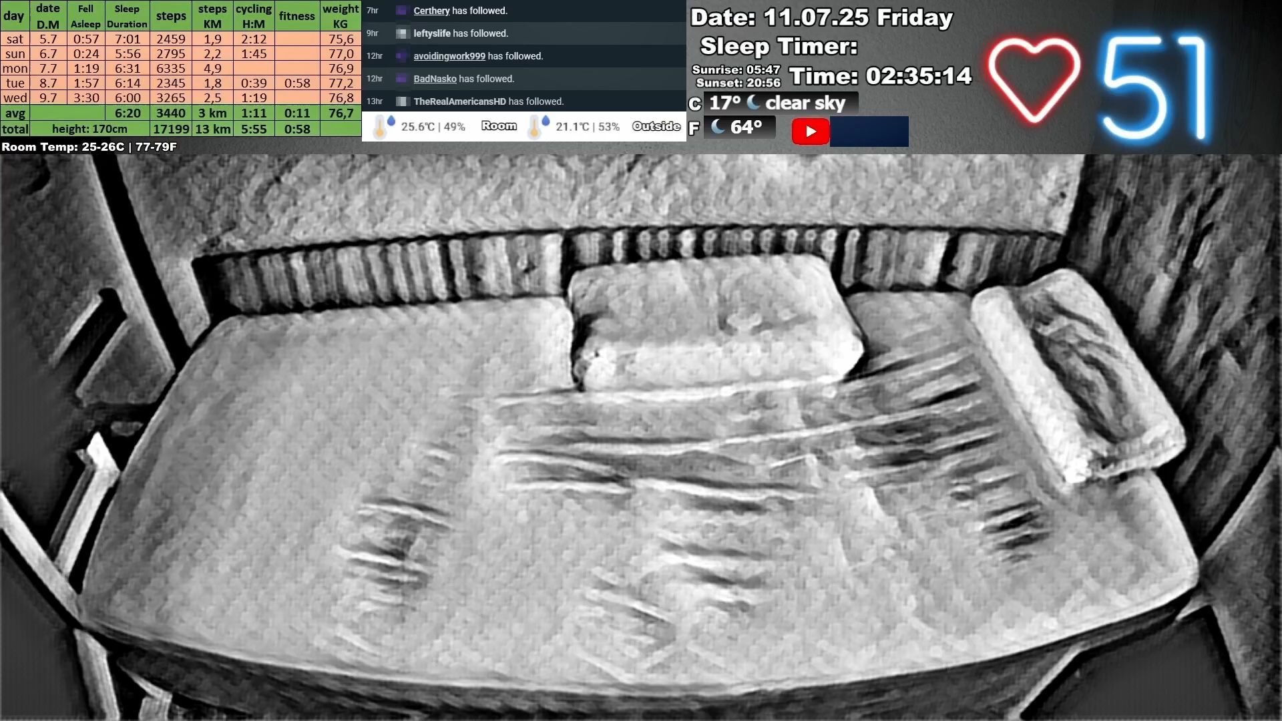Open the avoidingwork999 follower link
Image resolution: width=1282 pixels, height=721 pixels.
point(449,56)
